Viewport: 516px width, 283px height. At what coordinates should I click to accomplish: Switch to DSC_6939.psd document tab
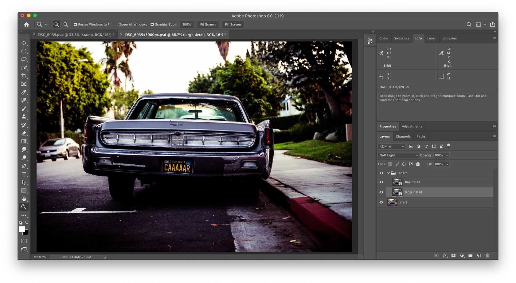click(x=76, y=35)
